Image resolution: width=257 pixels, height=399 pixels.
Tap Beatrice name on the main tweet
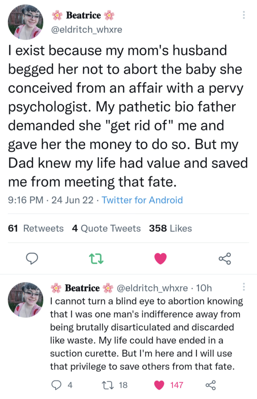[x=83, y=15]
